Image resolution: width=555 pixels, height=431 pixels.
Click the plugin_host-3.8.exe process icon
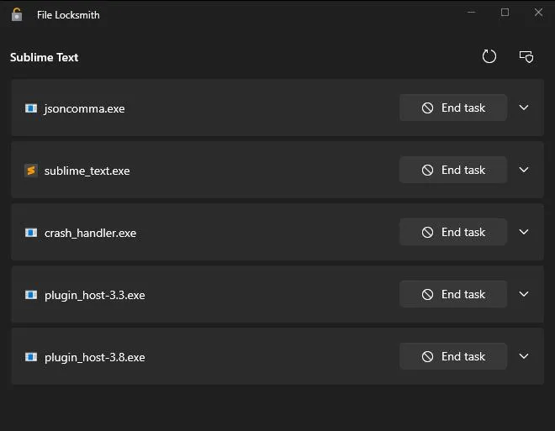31,357
